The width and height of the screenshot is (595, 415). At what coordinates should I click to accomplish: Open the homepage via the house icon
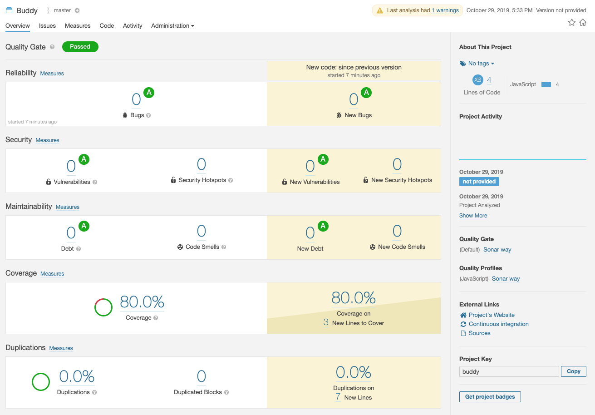click(583, 22)
